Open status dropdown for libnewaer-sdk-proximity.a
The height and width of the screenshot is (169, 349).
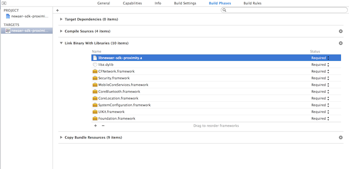(320, 58)
